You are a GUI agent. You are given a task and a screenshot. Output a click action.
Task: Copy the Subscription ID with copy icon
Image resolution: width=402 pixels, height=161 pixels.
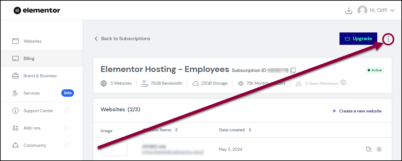[x=293, y=70]
